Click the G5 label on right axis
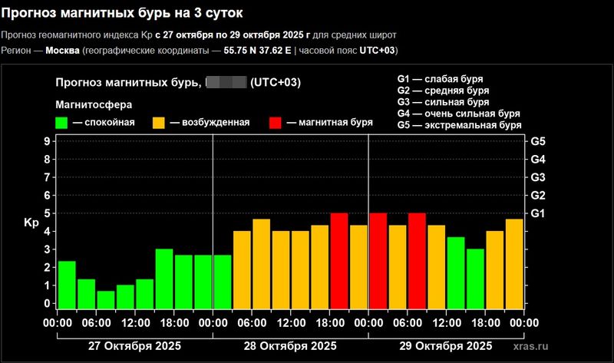Image resolution: width=614 pixels, height=363 pixels. [538, 142]
